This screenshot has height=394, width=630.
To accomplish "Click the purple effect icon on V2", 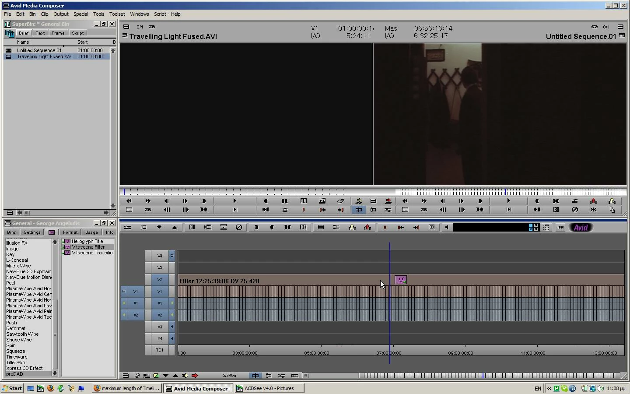I will tap(401, 280).
